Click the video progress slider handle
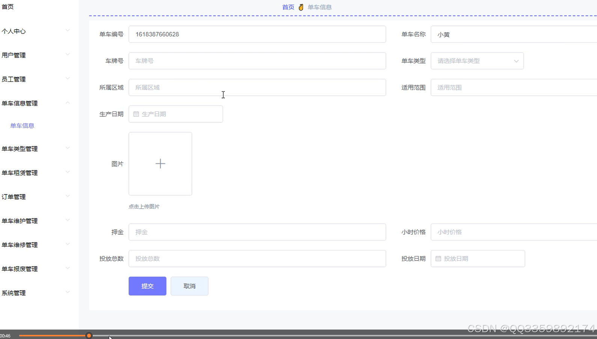Viewport: 597px width, 339px height. (89, 336)
